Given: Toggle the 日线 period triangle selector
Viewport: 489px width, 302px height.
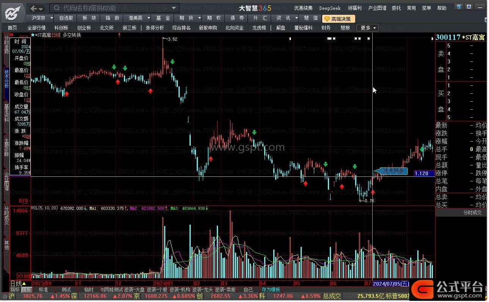Looking at the screenshot, I should coord(24,283).
